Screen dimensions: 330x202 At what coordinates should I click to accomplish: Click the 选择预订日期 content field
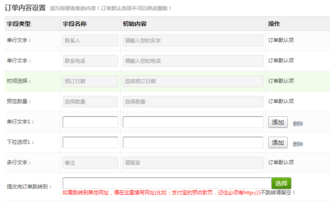point(193,81)
